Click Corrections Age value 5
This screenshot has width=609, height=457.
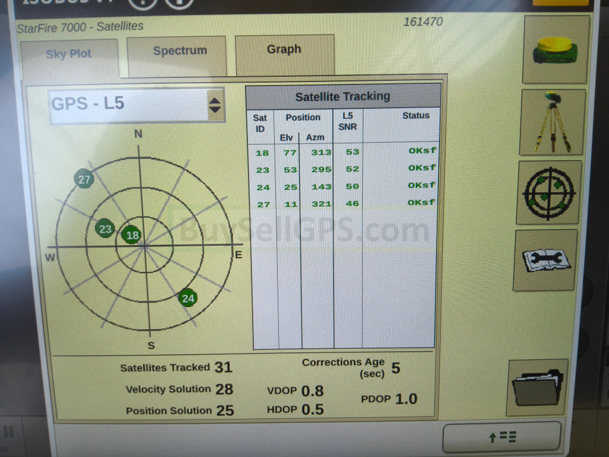pyautogui.click(x=395, y=368)
